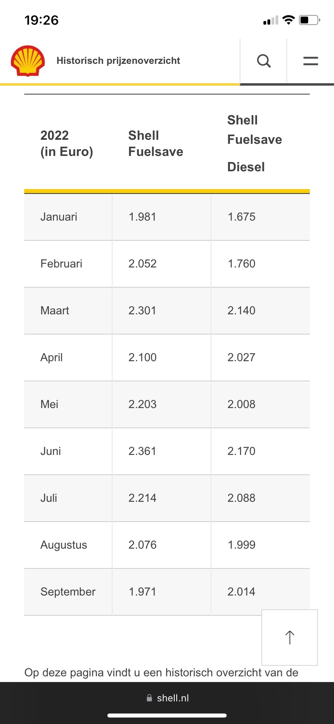Open the search magnifier icon
This screenshot has width=334, height=724.
pos(264,61)
